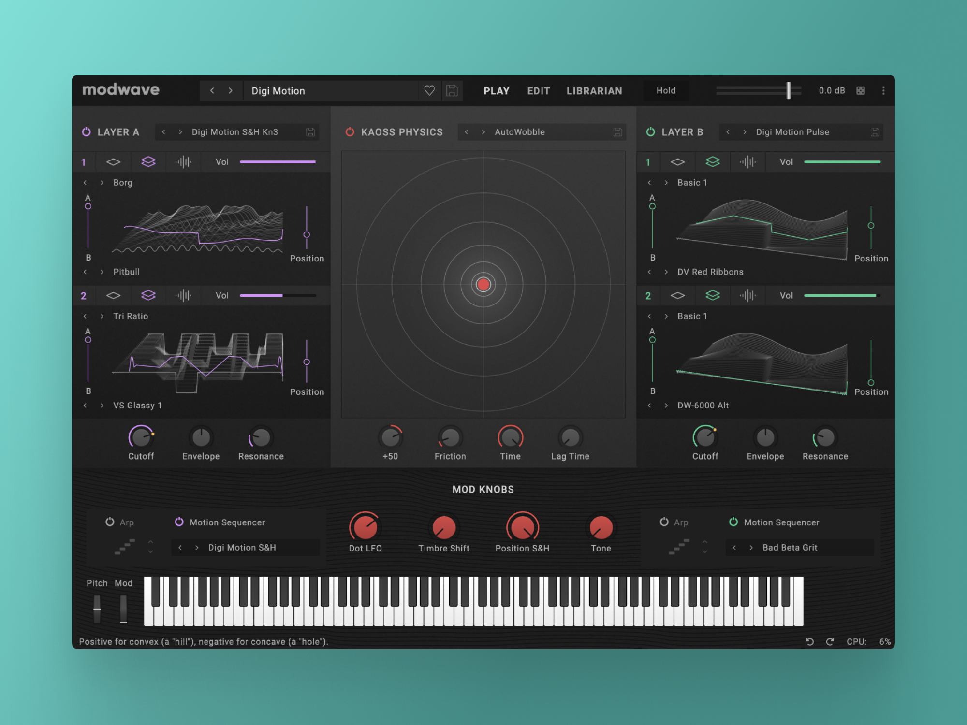Screen dimensions: 967x725
Task: Next wavetable after DV Red Ribbons
Action: click(x=666, y=272)
